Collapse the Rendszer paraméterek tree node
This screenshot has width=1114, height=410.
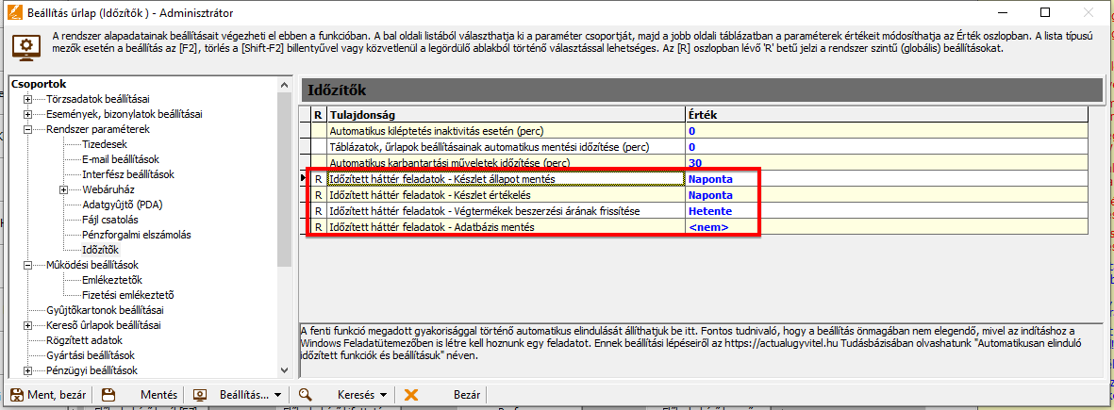(28, 129)
